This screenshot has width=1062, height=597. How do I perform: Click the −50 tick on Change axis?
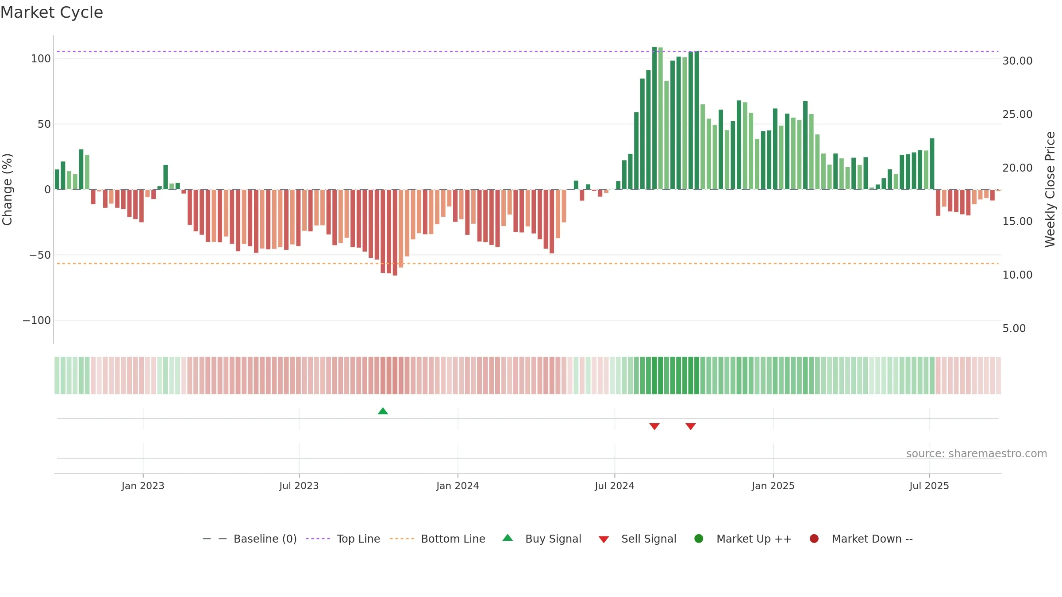click(40, 255)
